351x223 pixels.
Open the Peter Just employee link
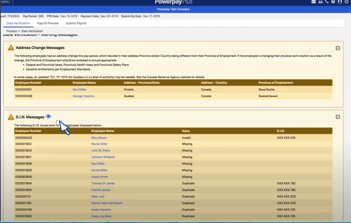pos(98,196)
